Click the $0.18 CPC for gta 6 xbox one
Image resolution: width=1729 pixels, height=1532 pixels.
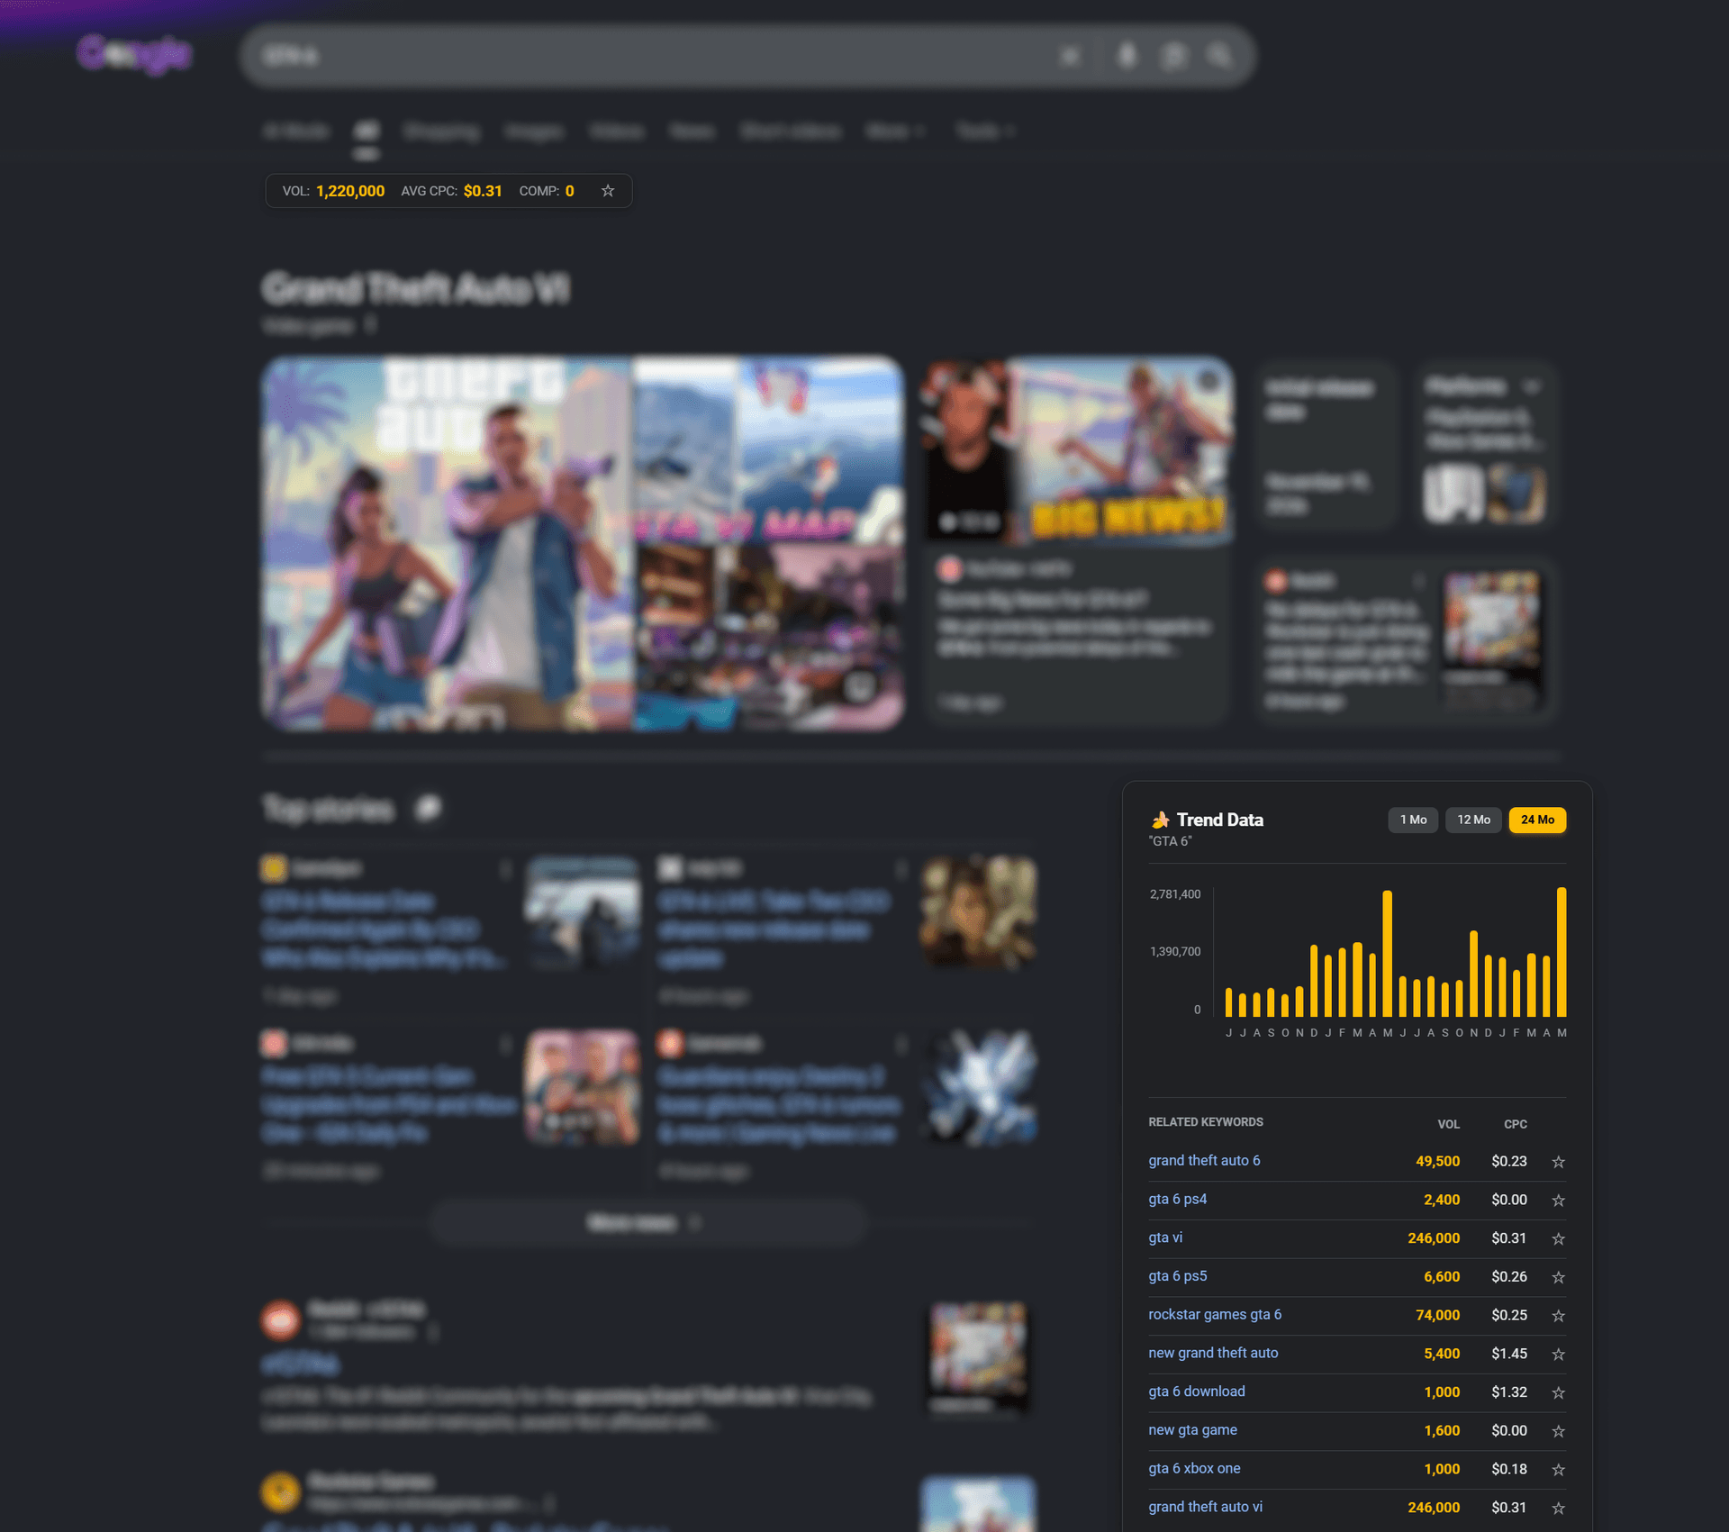click(x=1509, y=1470)
